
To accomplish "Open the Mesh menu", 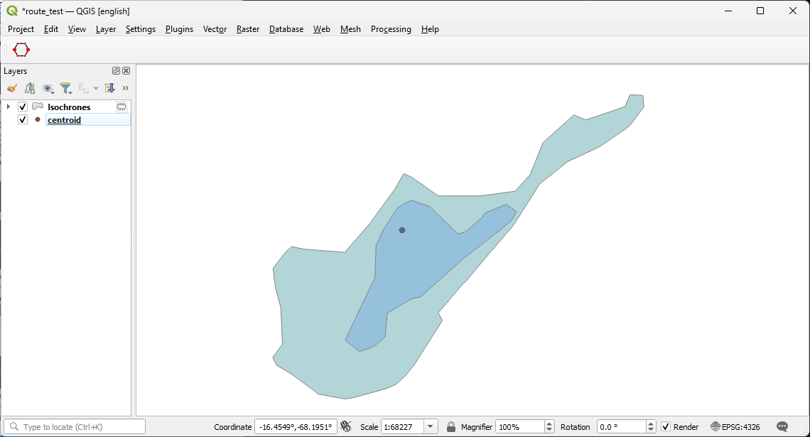I will pyautogui.click(x=350, y=29).
